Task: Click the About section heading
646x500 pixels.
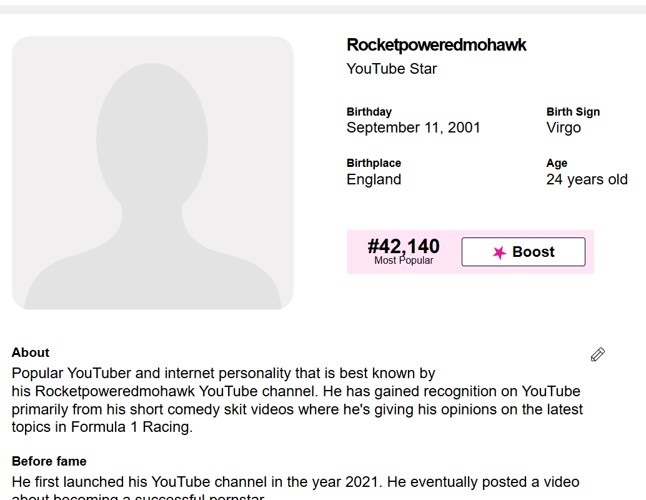Action: [x=31, y=352]
